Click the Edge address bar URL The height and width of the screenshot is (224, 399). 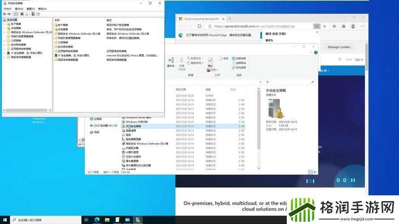tap(254, 26)
